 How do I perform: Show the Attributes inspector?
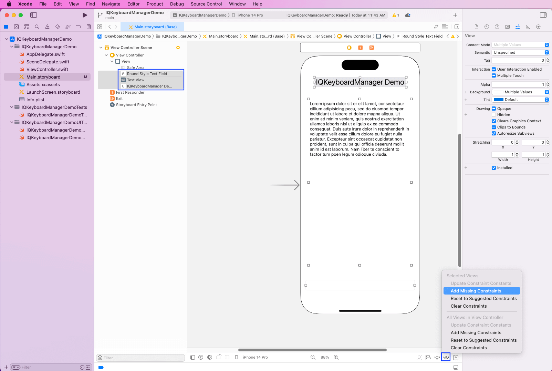518,27
